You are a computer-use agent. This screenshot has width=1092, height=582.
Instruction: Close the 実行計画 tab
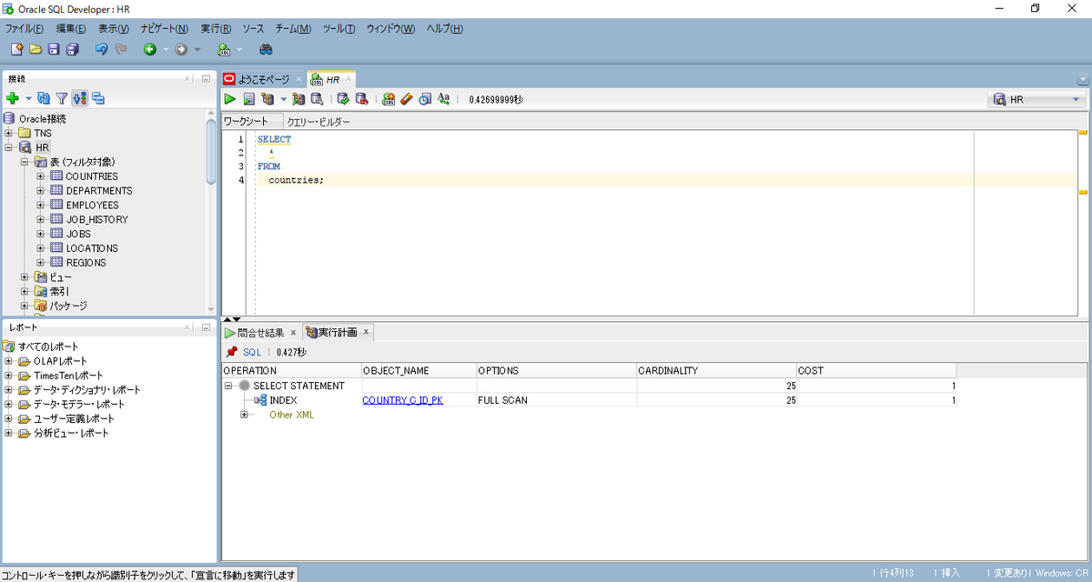click(366, 332)
